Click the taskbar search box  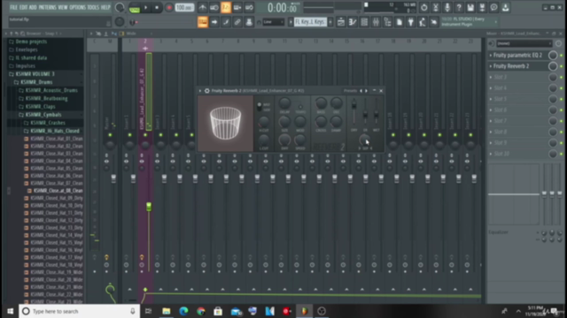point(80,311)
